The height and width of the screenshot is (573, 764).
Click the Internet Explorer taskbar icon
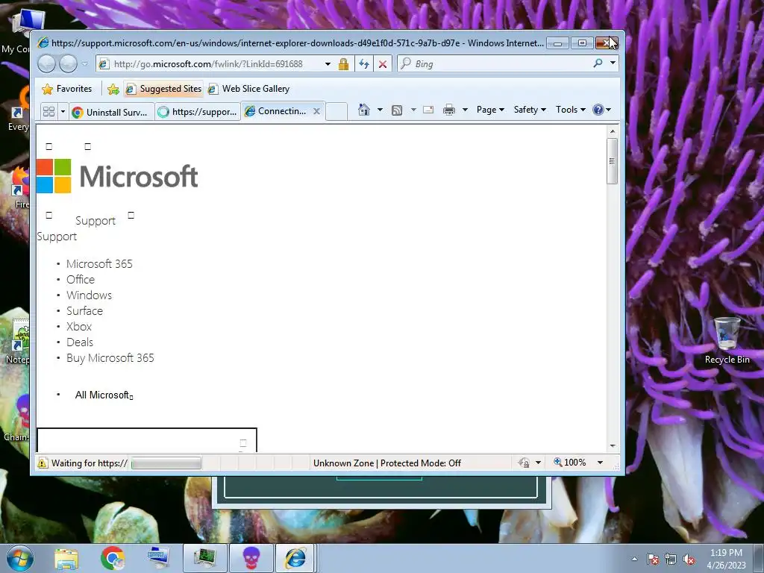point(295,558)
